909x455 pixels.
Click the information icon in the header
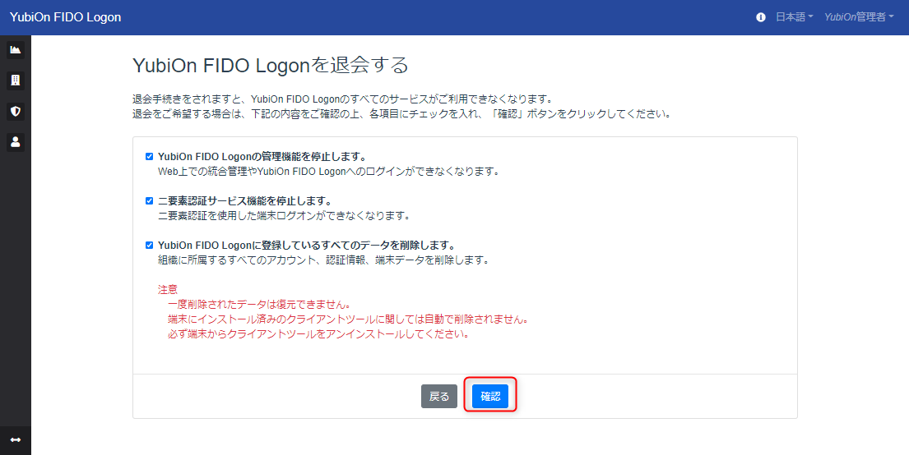coord(761,17)
